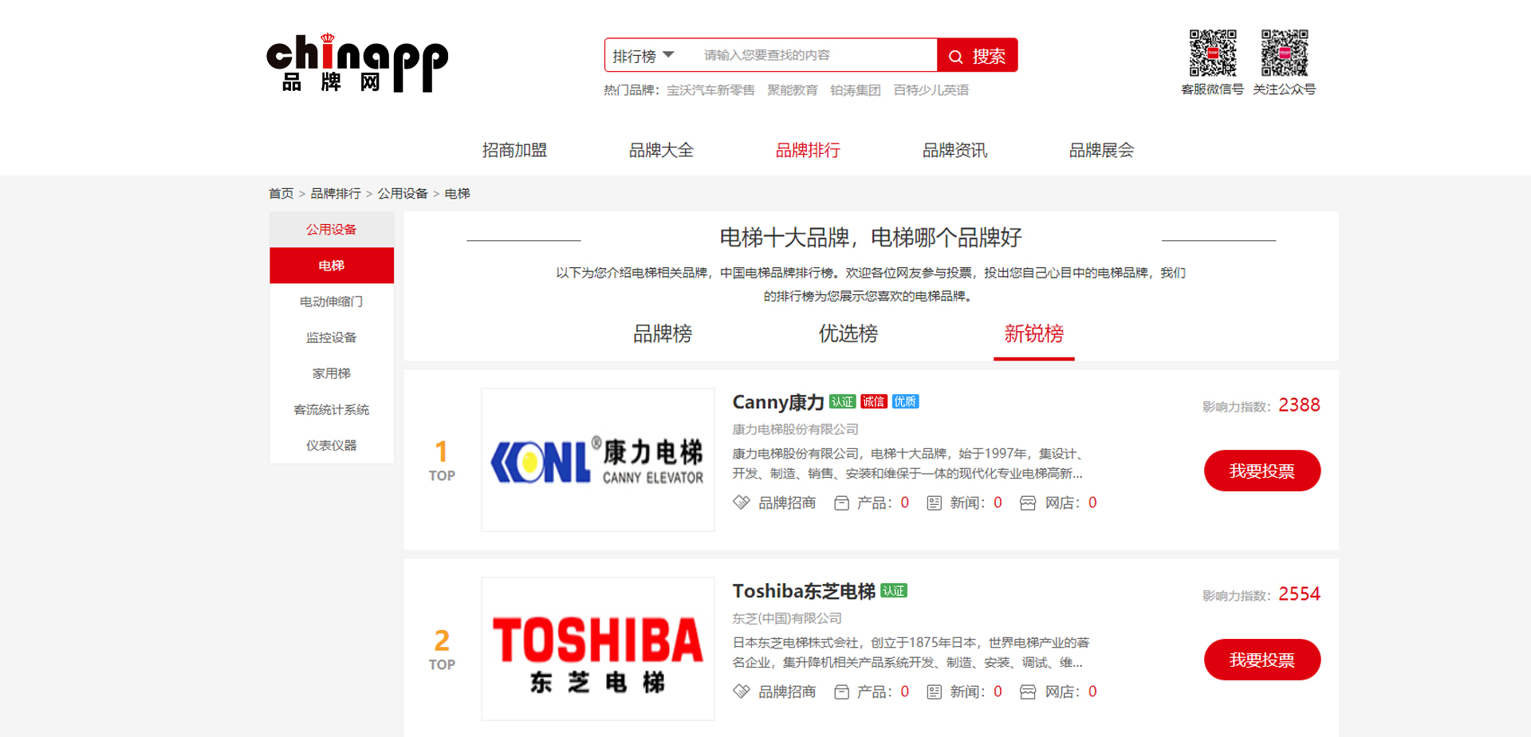Screen dimensions: 1531x737
Task: Click the red 搜索 button
Action: point(977,56)
